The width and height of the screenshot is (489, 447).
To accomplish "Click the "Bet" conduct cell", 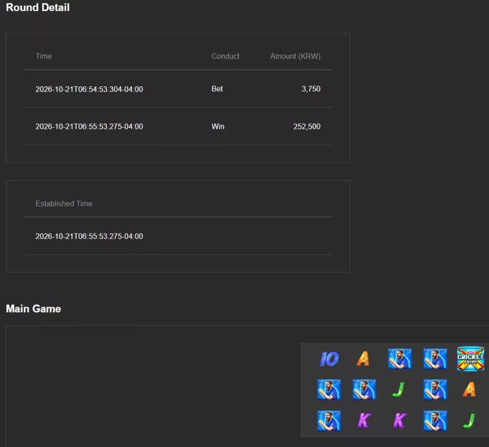I will (x=217, y=89).
